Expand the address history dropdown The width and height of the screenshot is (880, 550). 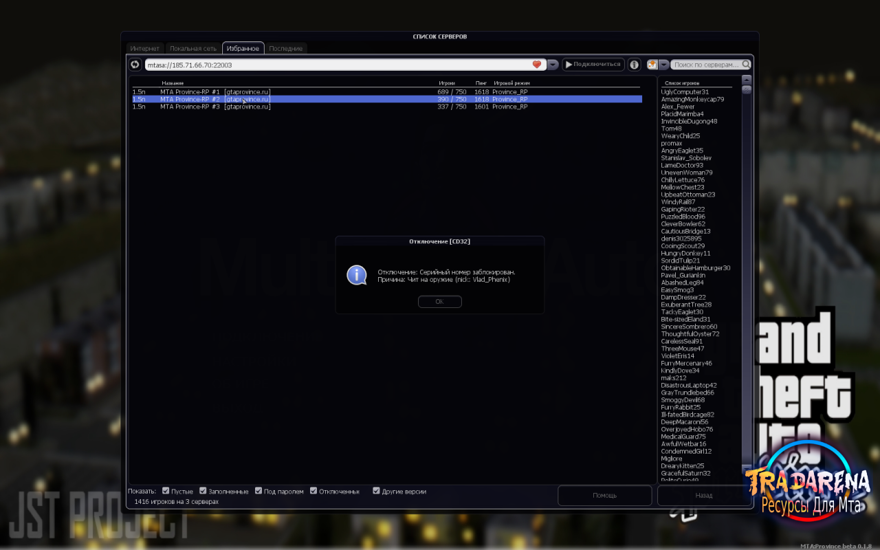pos(553,65)
